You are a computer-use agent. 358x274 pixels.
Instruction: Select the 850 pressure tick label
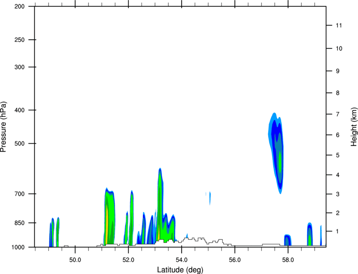(x=19, y=223)
